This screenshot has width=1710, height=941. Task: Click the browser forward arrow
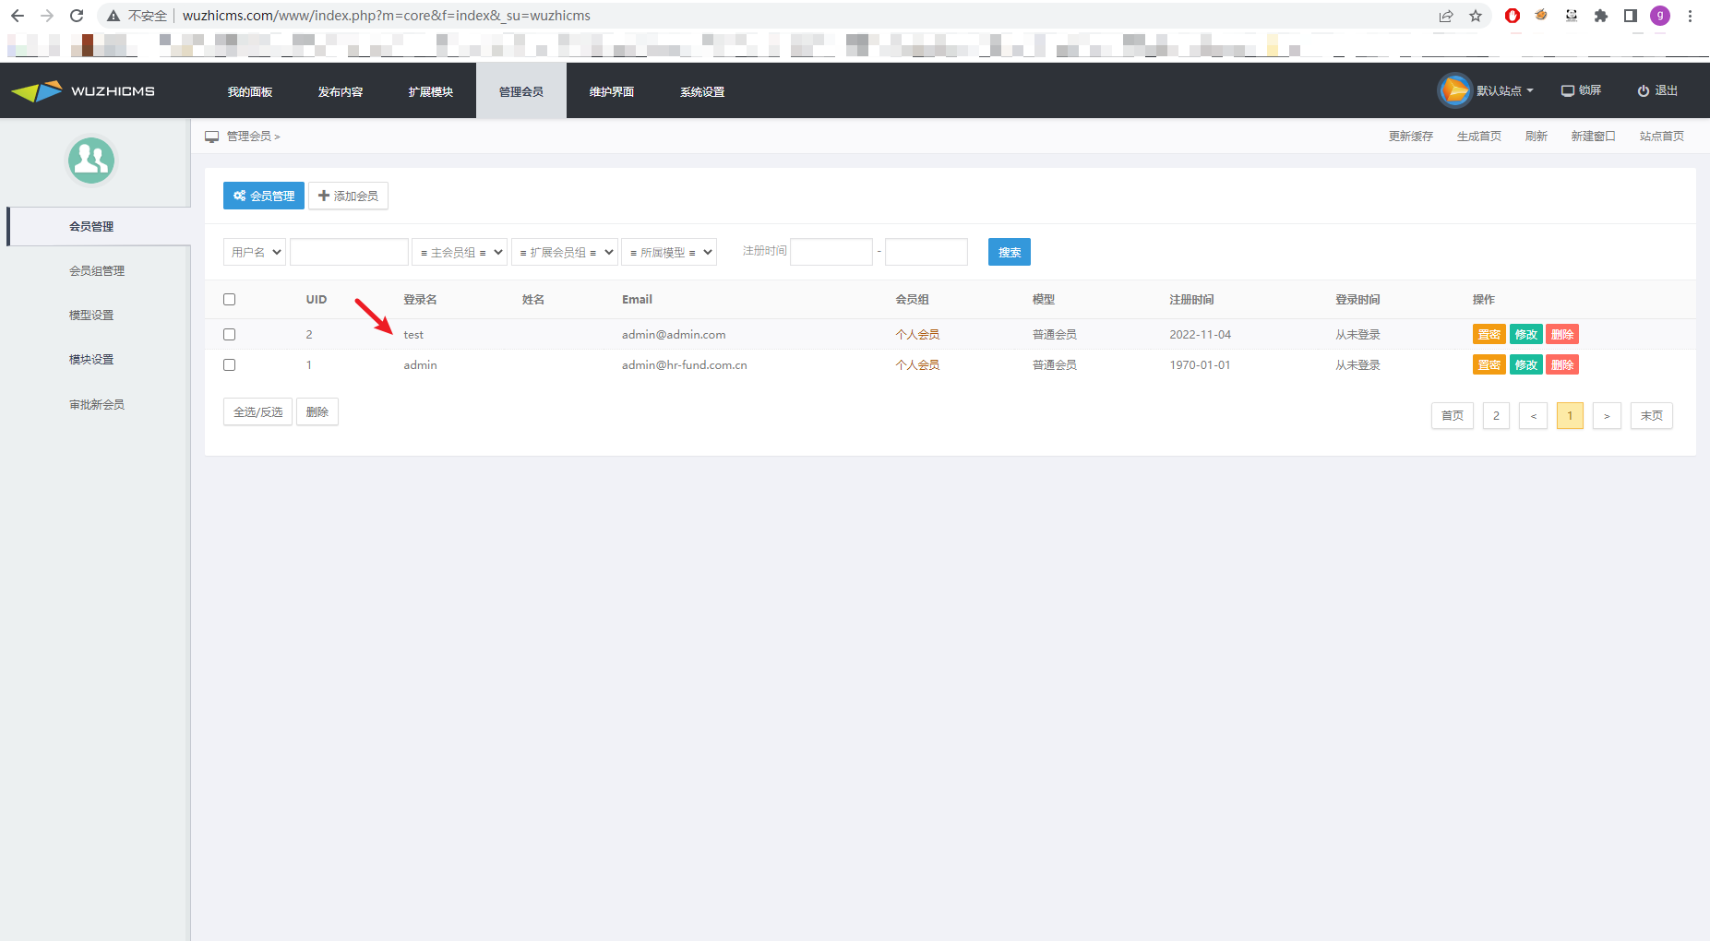[47, 16]
